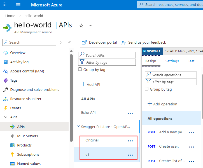Click the APIs sub-item green icon
203x168 pixels.
[x=12, y=127]
